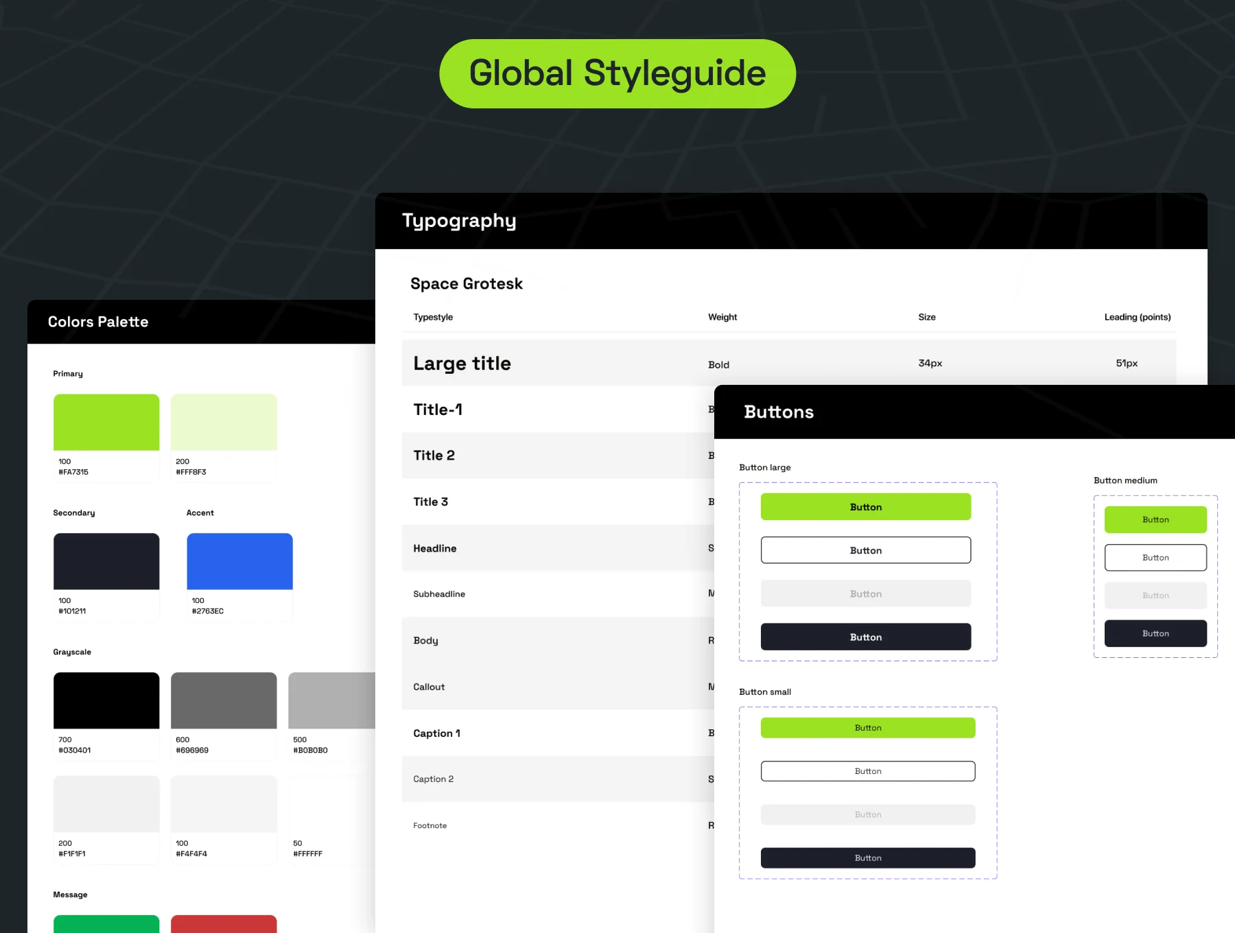This screenshot has height=933, width=1235.
Task: Click the dark medium Button
Action: pyautogui.click(x=1155, y=633)
